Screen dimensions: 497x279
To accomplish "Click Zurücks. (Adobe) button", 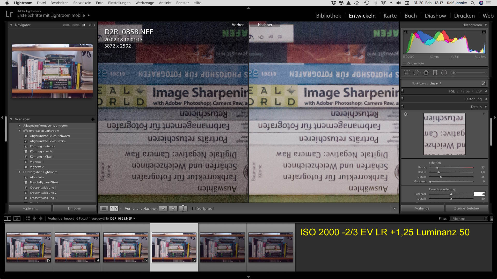I will tap(466, 208).
